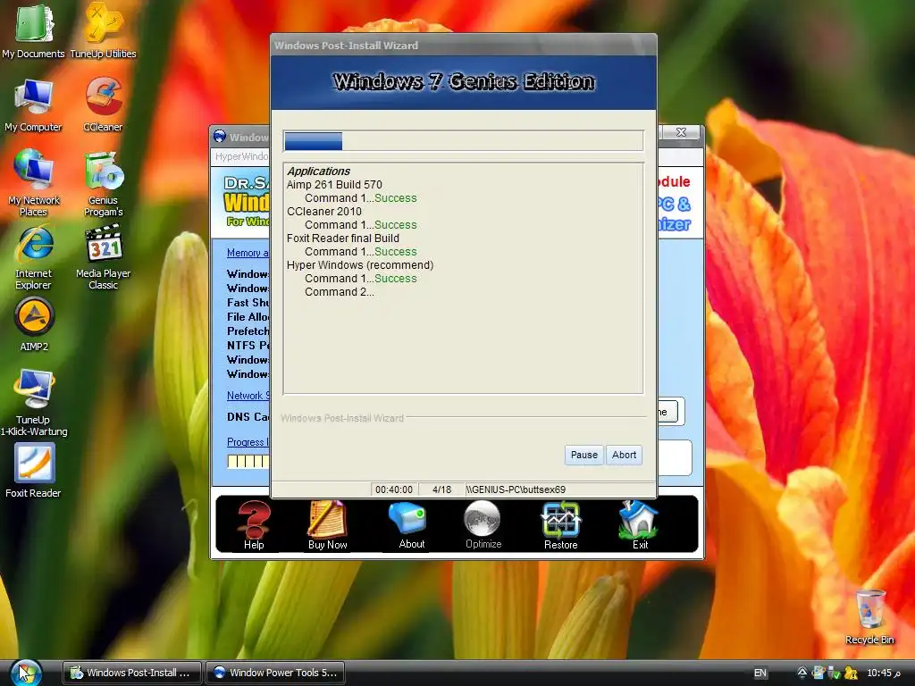Click EN language indicator in taskbar
Image resolution: width=915 pixels, height=686 pixels.
[x=760, y=673]
